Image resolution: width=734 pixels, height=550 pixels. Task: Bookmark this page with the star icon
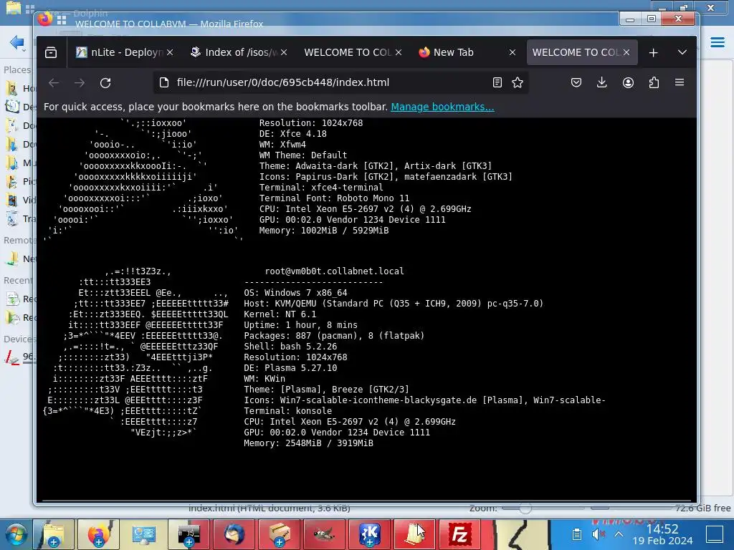pyautogui.click(x=518, y=83)
